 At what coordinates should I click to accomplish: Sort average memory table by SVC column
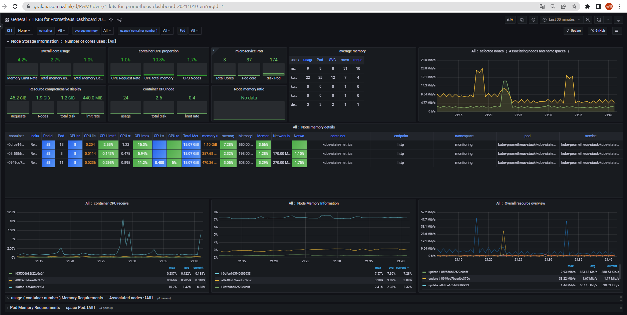point(332,60)
